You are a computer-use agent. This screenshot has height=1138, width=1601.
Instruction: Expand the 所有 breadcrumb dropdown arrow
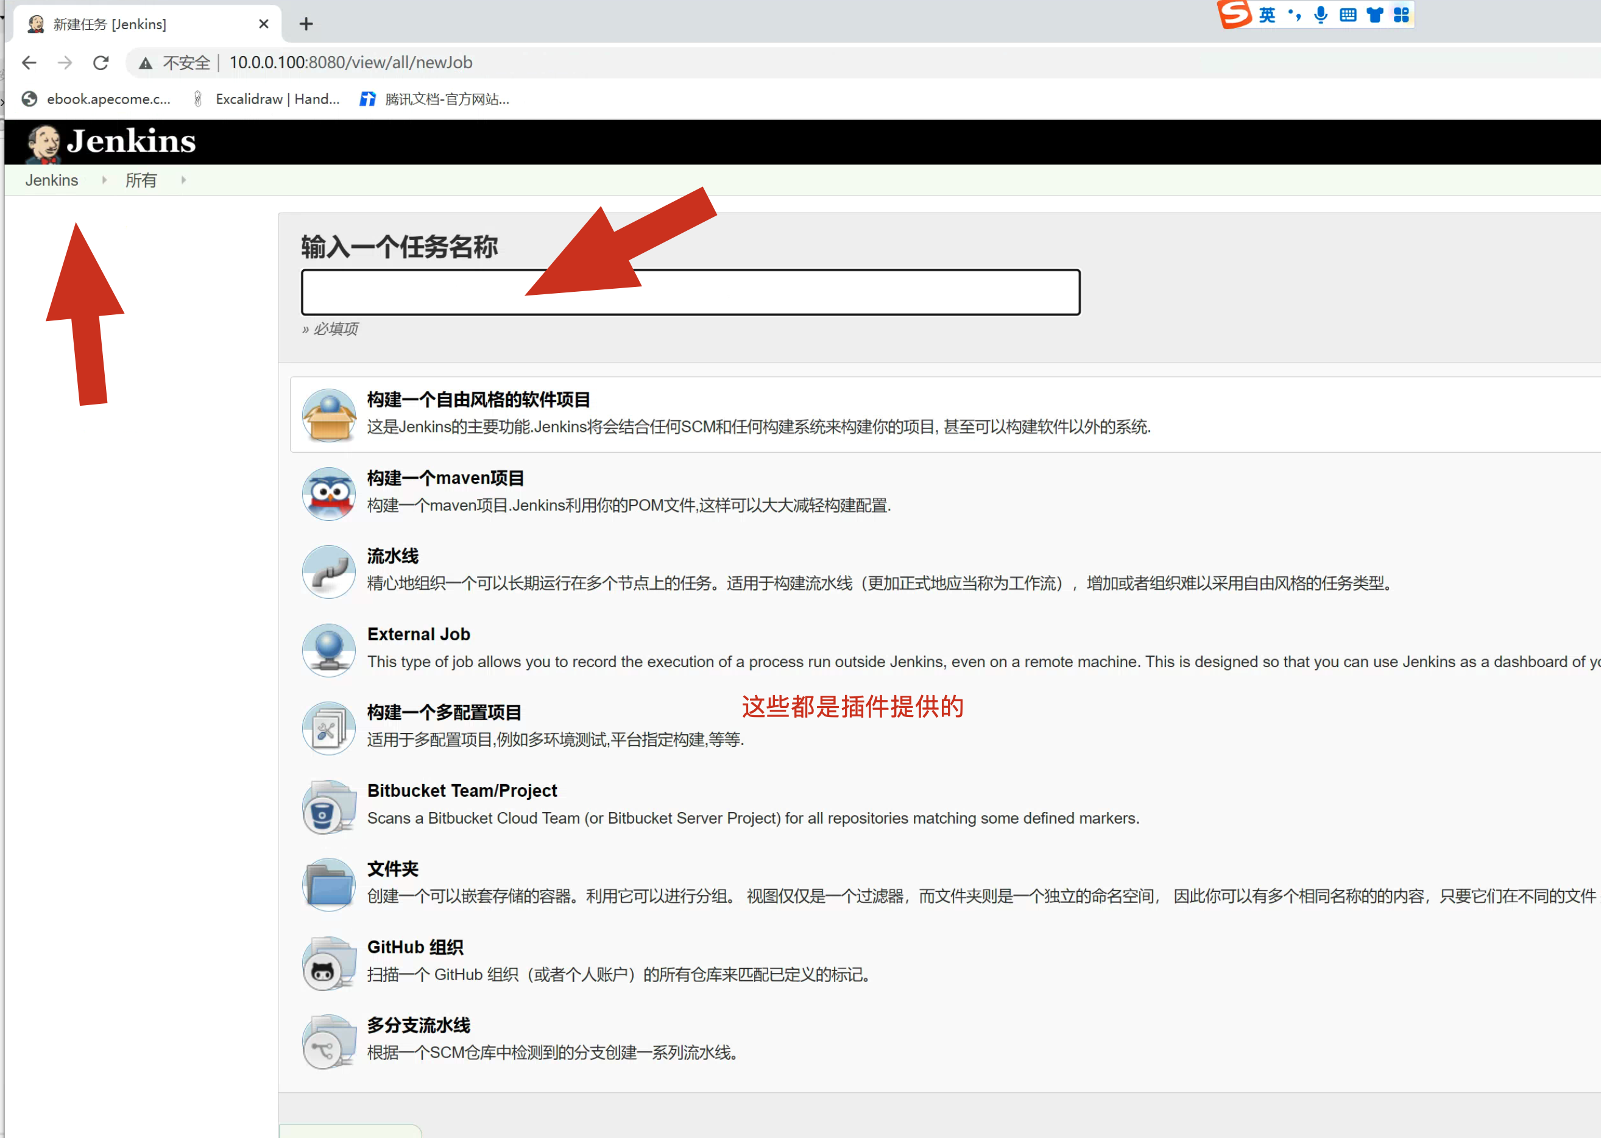[x=183, y=180]
